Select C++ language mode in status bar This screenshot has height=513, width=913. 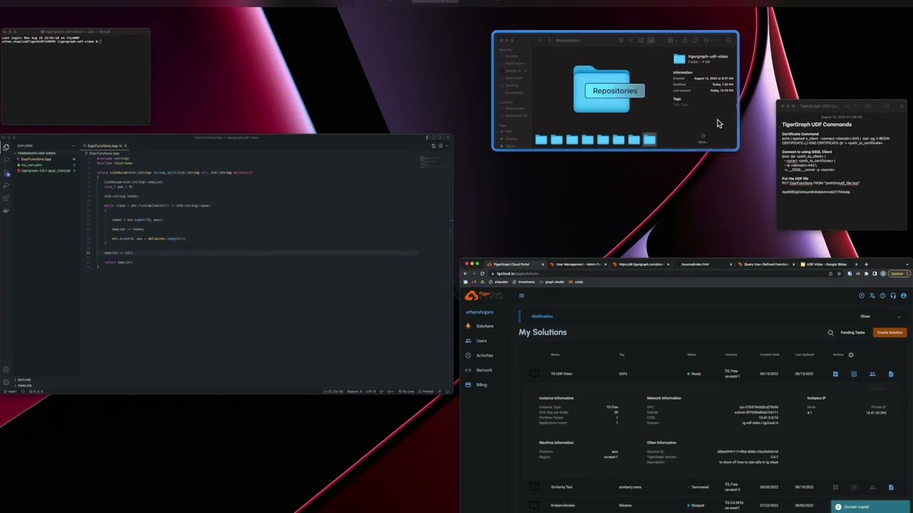pos(391,391)
